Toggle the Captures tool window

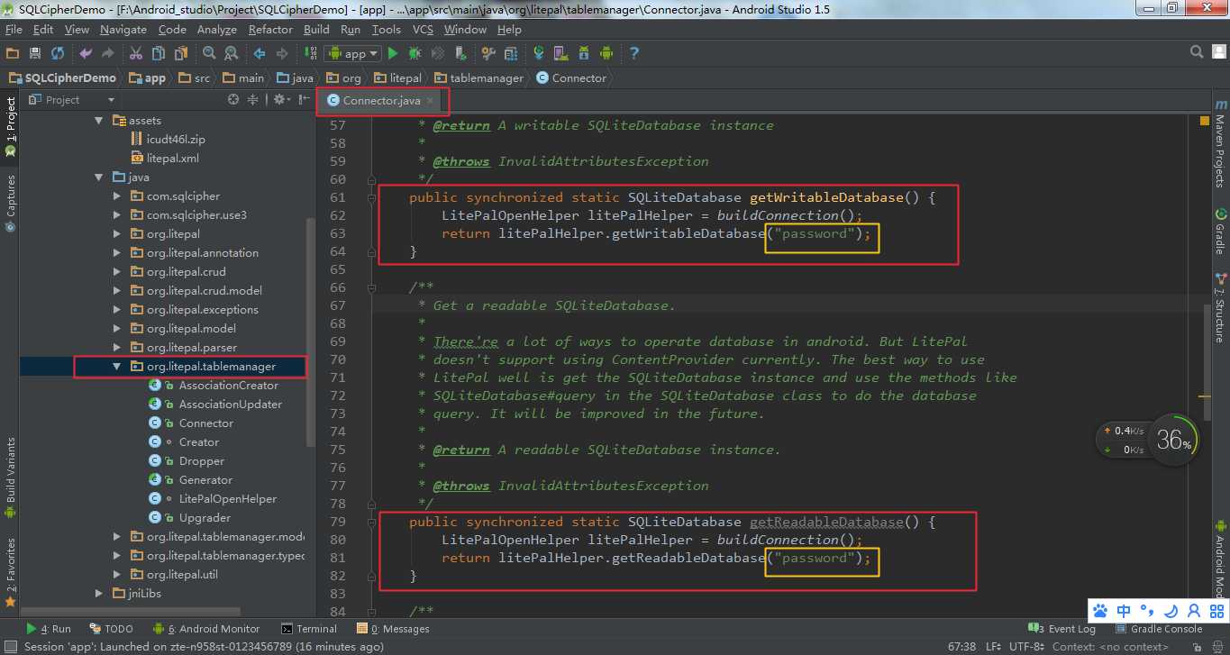pos(10,203)
